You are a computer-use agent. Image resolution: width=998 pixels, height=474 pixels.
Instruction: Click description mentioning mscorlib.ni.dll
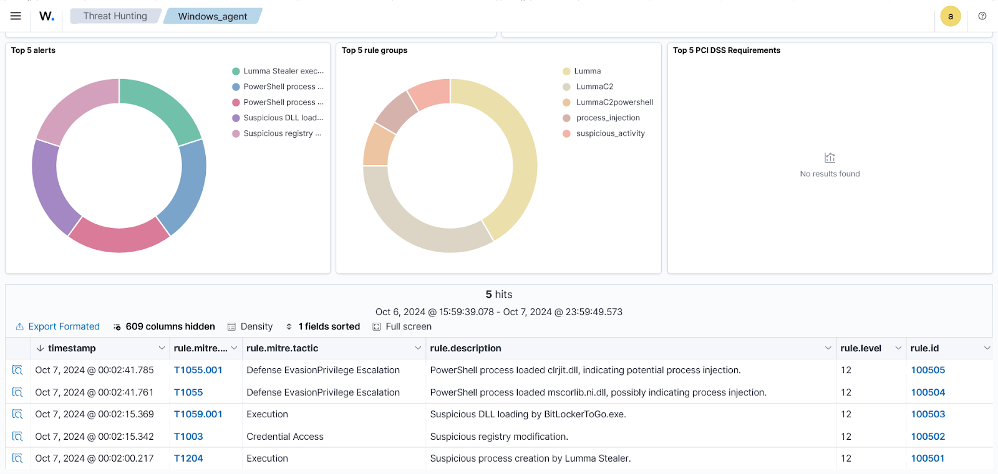(598, 392)
